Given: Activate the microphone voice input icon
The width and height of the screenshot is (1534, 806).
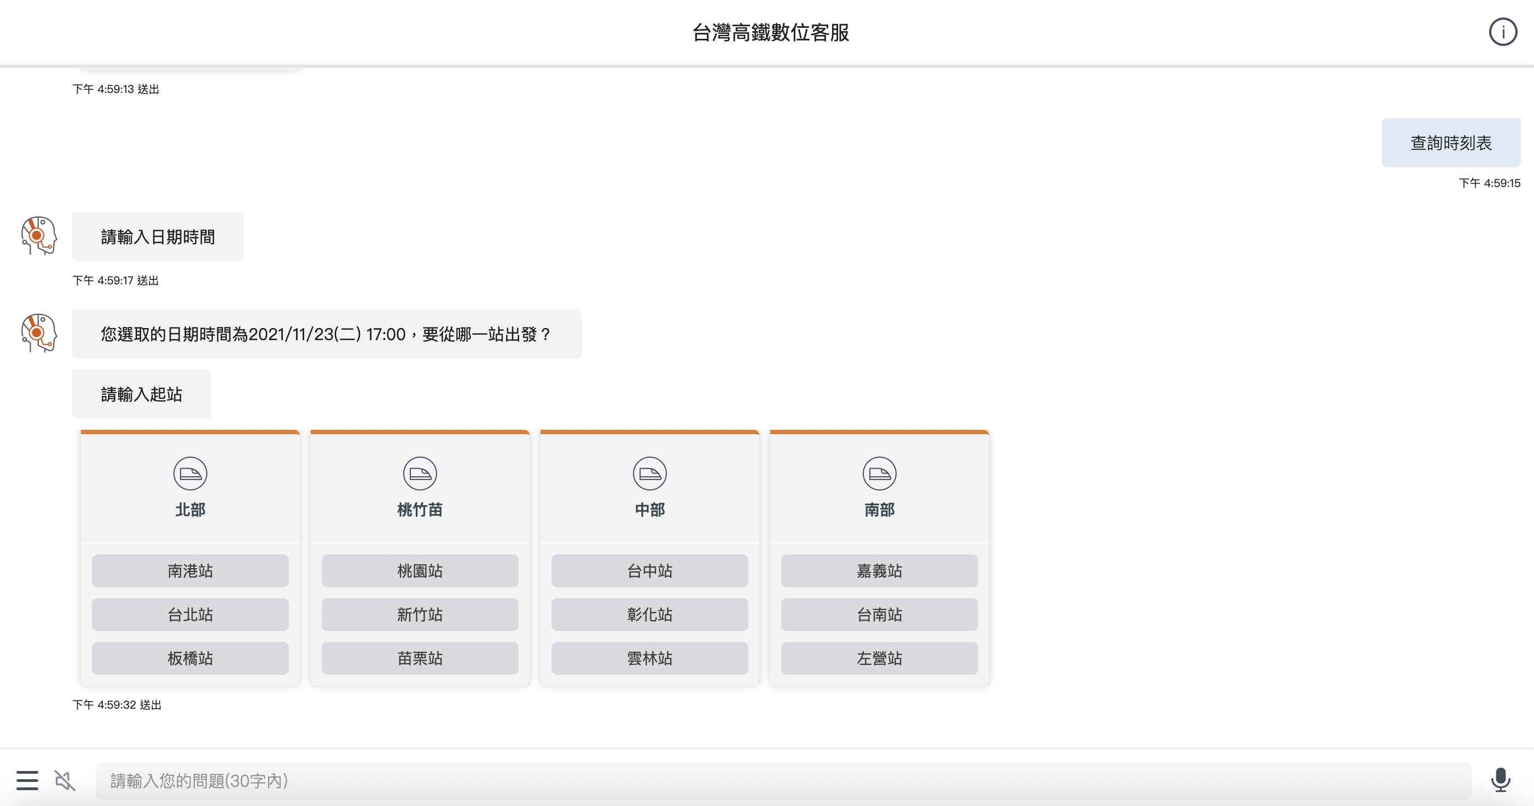Looking at the screenshot, I should click(1500, 780).
